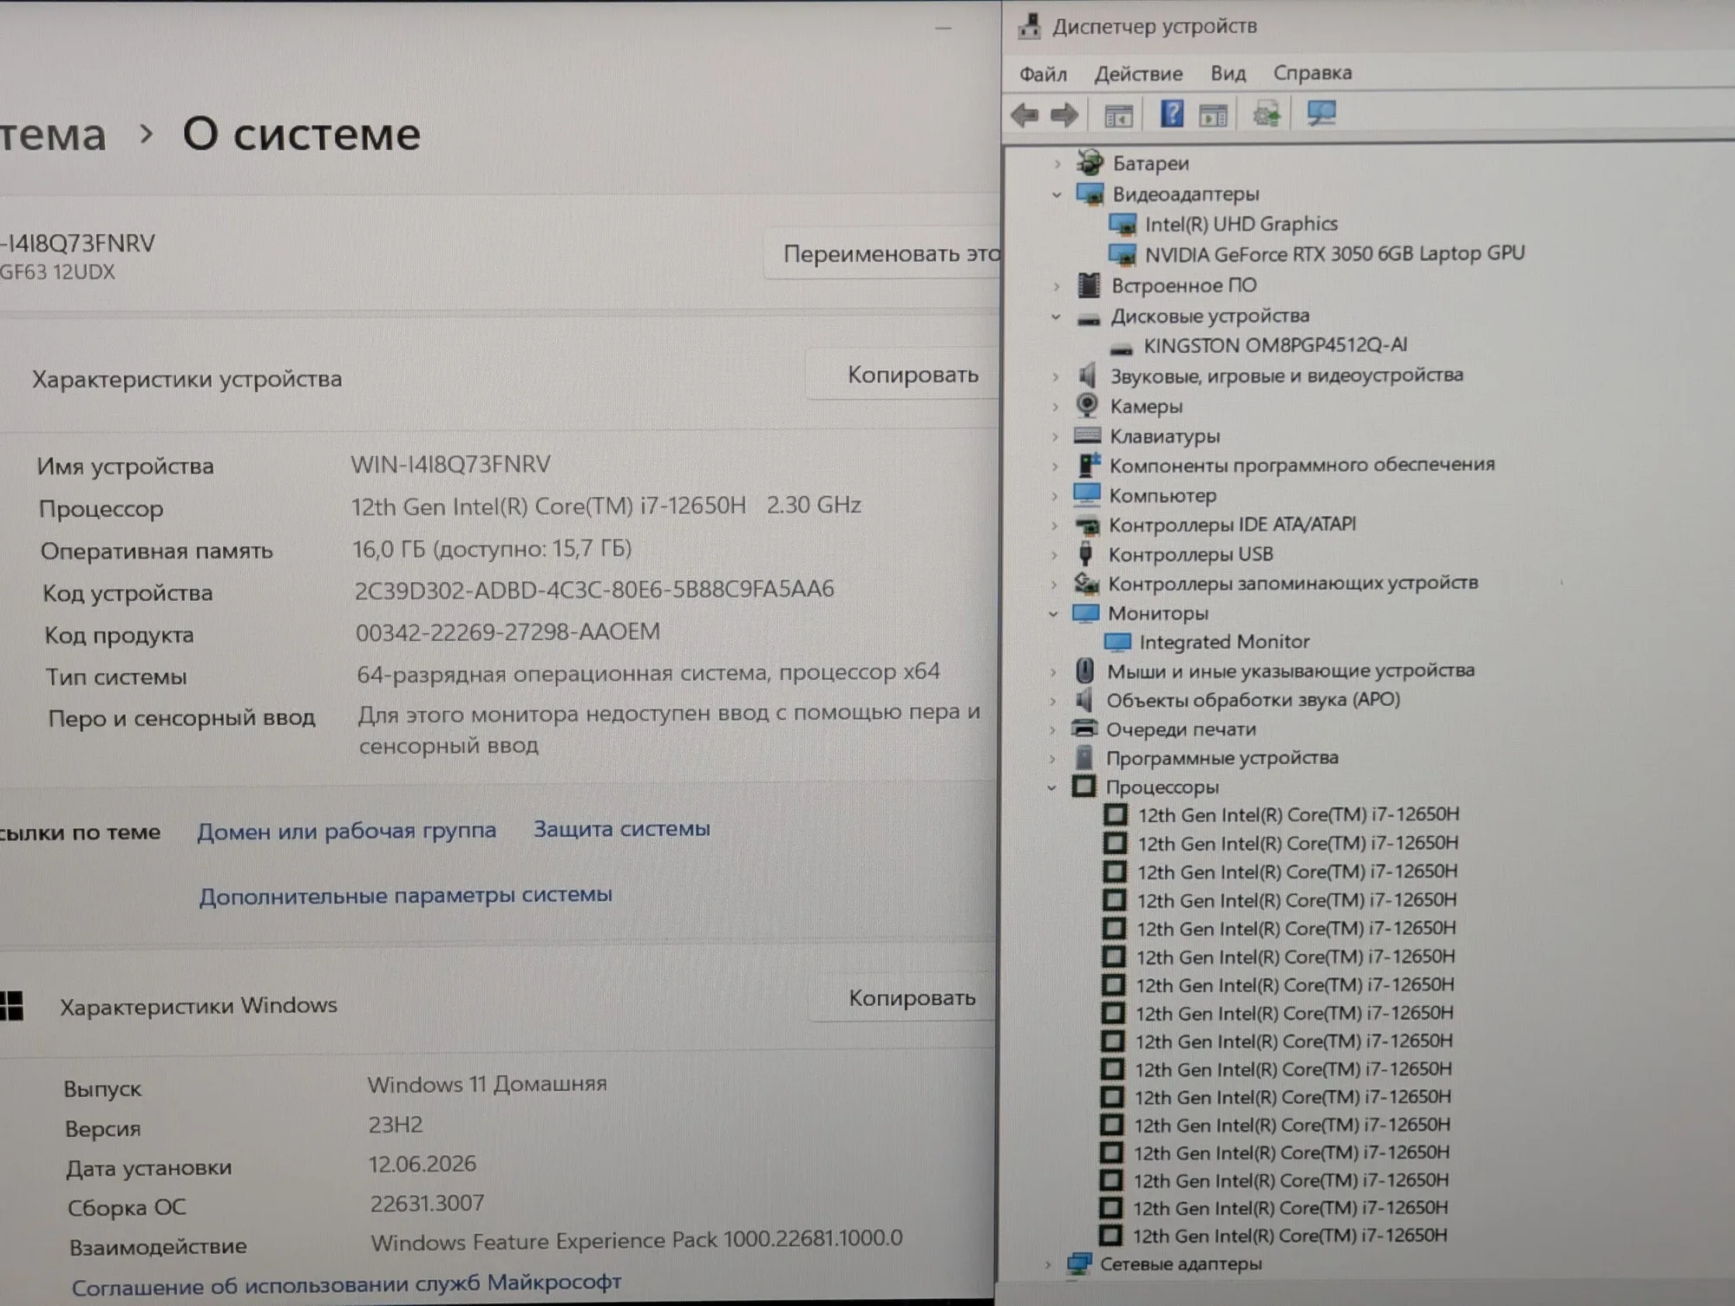Image resolution: width=1735 pixels, height=1306 pixels.
Task: Click the Show/Hide console tree toolbar icon
Action: coord(1118,114)
